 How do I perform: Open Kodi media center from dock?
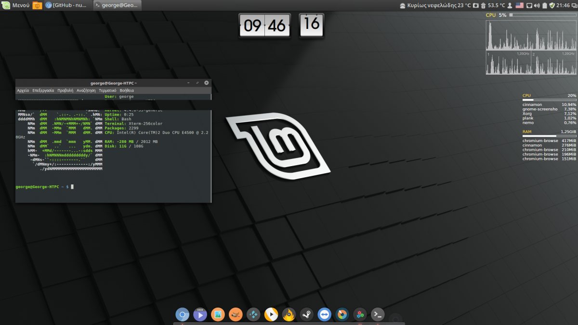(x=253, y=315)
